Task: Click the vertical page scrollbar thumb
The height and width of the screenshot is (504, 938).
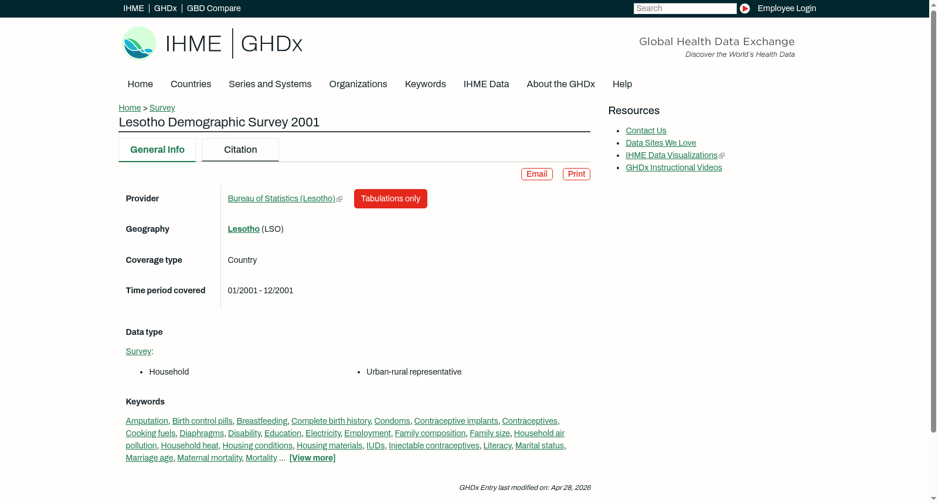Action: [933, 221]
